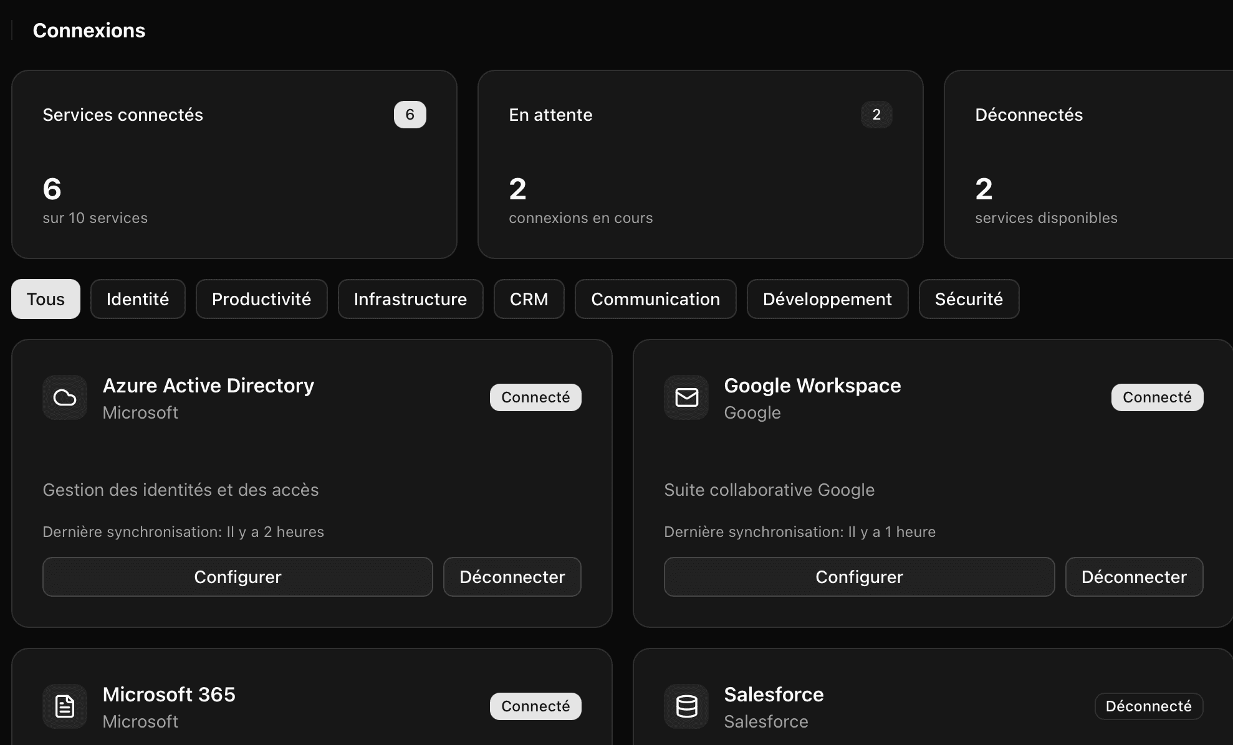
Task: Click the Déconnectés card heading
Action: click(1029, 115)
